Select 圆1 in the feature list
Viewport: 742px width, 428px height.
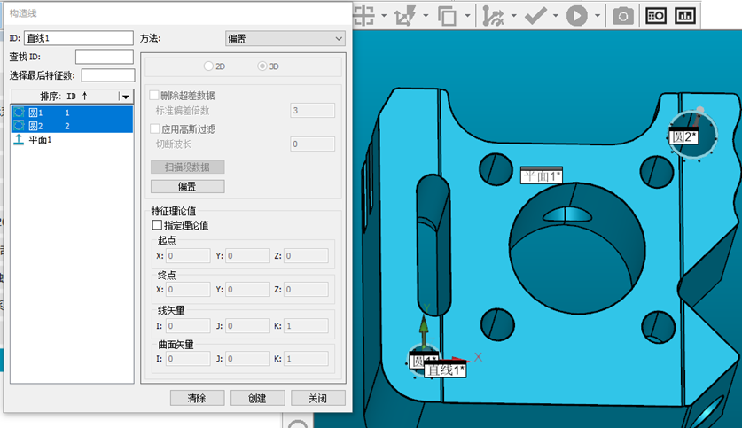35,113
